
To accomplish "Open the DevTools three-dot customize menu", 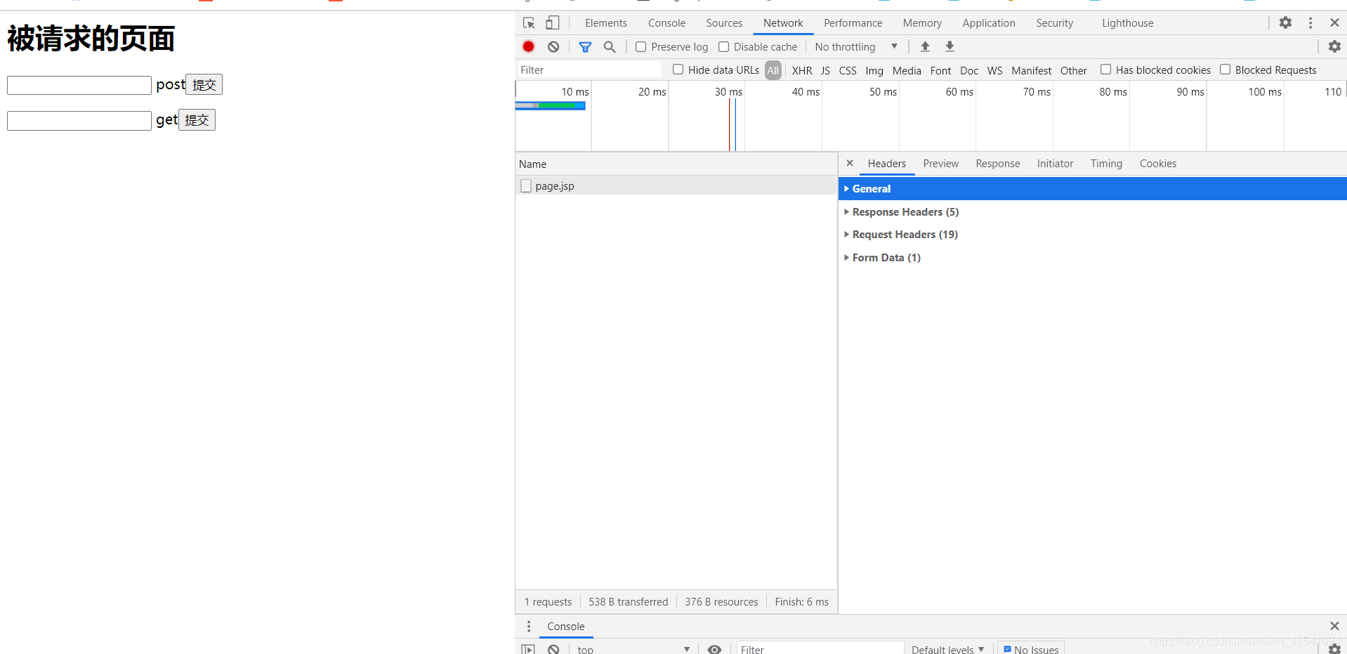I will [1310, 22].
